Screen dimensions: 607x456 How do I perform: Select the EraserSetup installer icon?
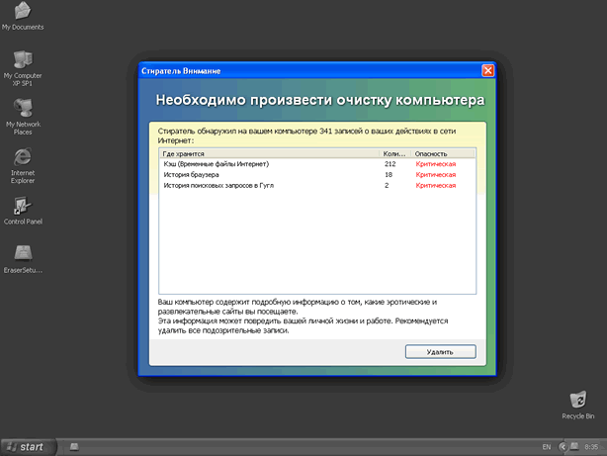pos(22,254)
